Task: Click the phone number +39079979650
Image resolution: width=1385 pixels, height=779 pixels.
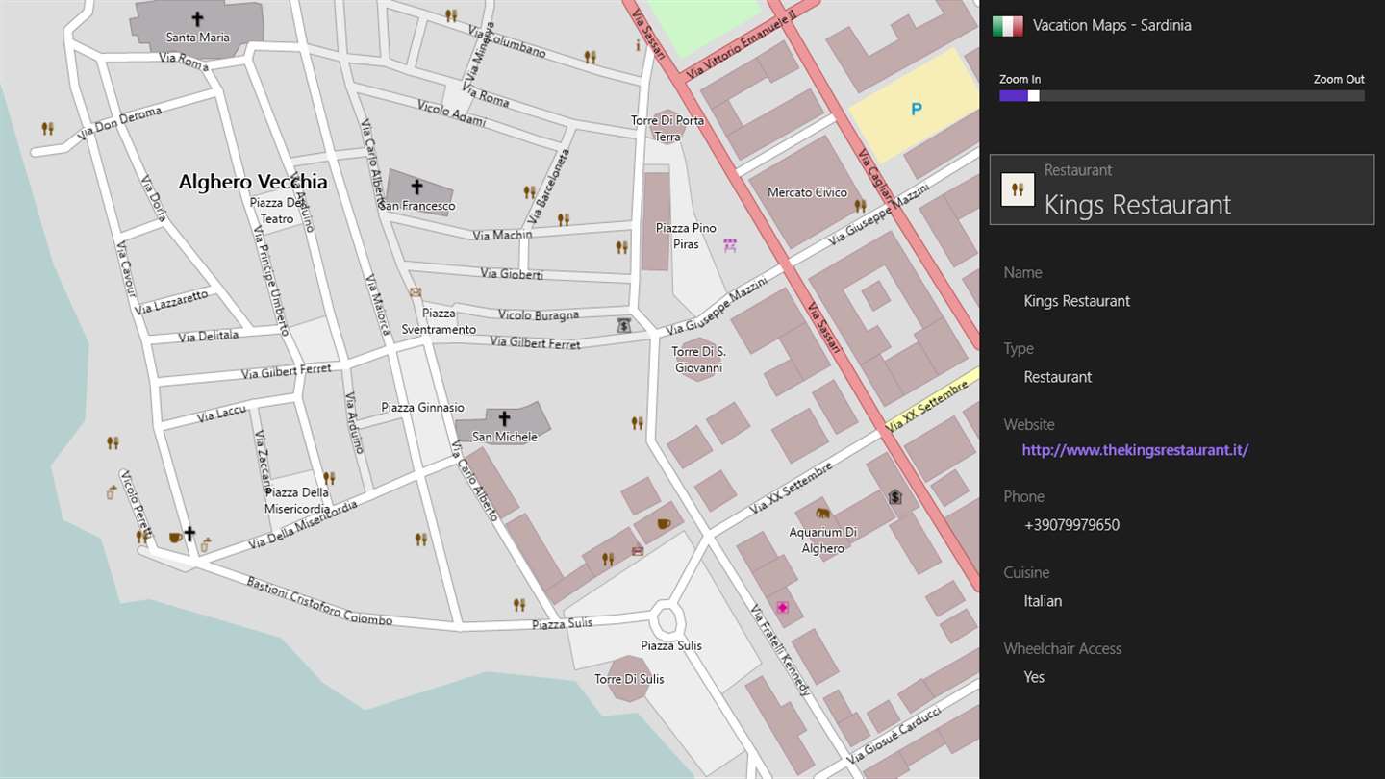Action: (x=1071, y=525)
